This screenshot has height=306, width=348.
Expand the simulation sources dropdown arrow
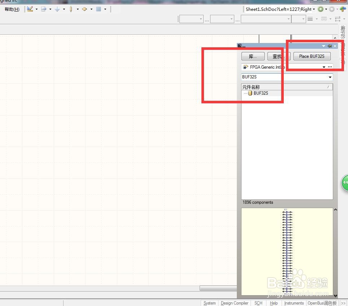tap(91, 9)
